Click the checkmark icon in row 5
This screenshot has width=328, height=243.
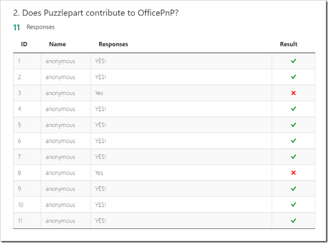(293, 125)
